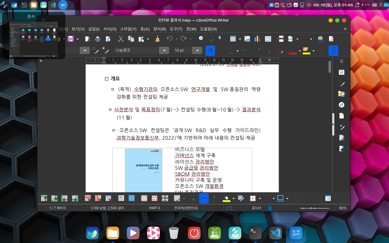Insert a text box
This screenshot has height=243, width=389.
click(x=268, y=39)
